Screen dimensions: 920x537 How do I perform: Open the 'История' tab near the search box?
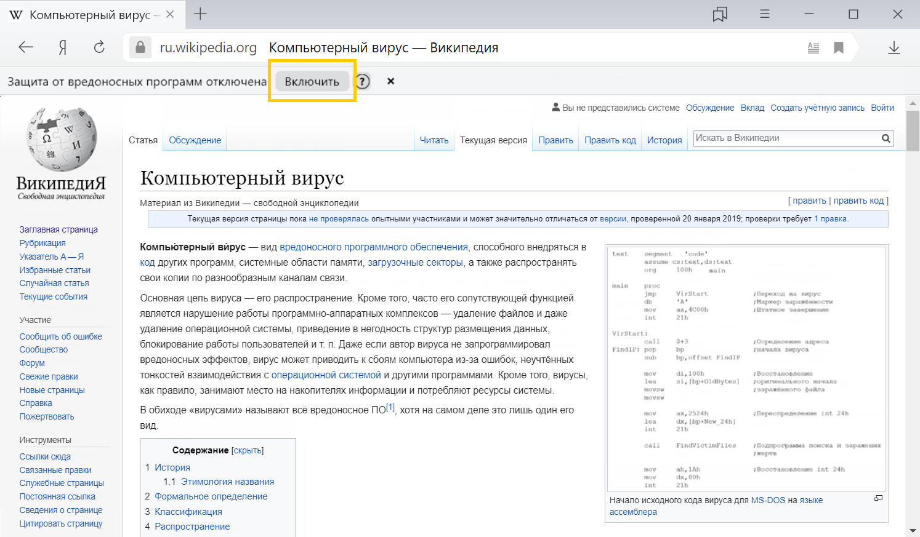coord(664,140)
